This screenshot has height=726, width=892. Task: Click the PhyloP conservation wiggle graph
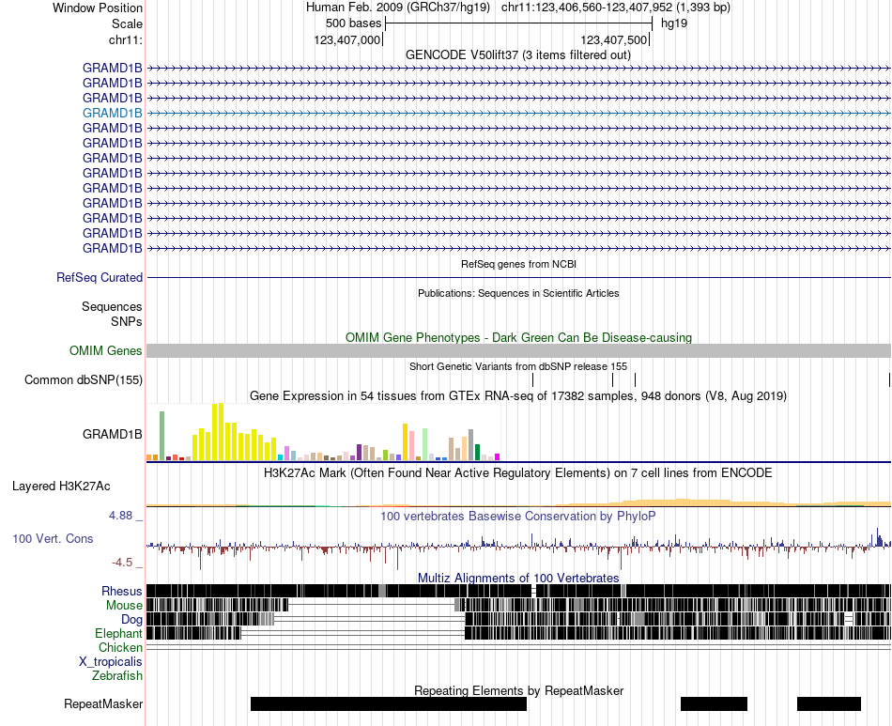[x=518, y=548]
